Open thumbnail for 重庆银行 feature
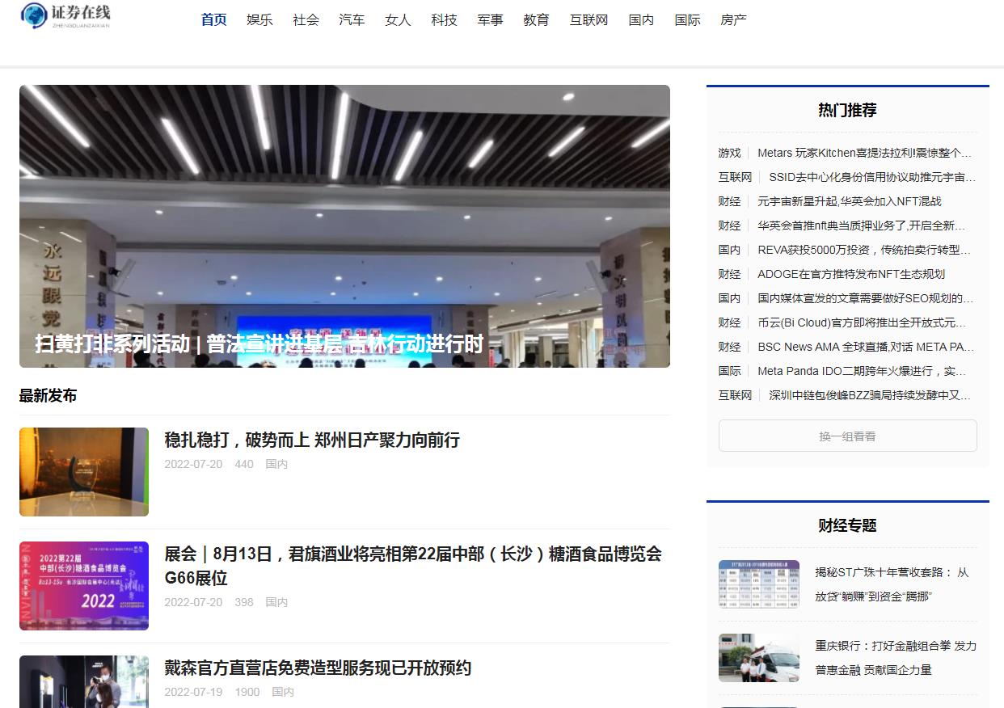 pos(759,658)
